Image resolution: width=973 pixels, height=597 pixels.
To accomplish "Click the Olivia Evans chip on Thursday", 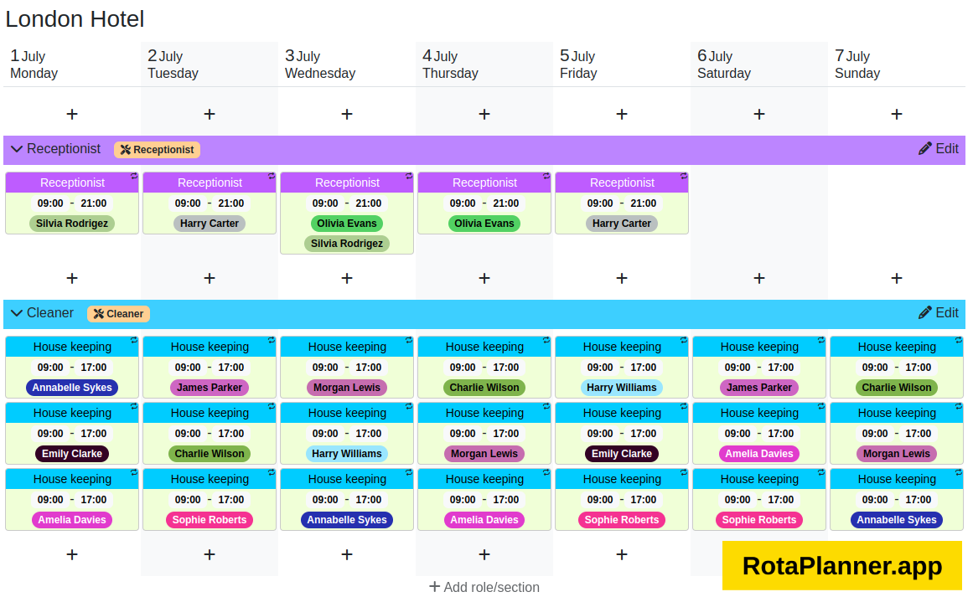I will [x=484, y=224].
